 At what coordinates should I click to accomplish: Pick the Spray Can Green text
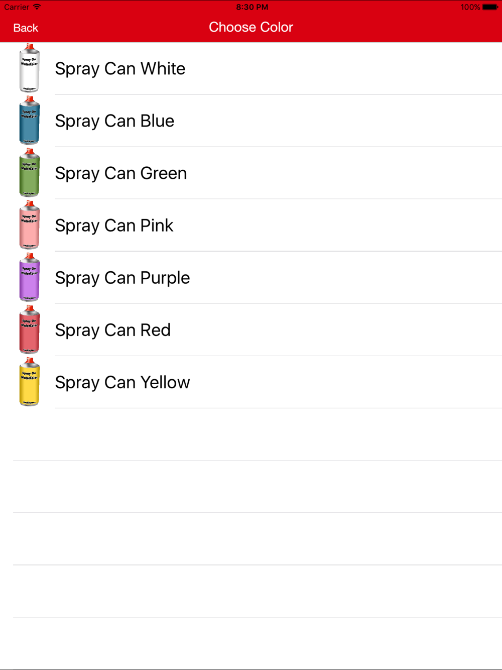(121, 173)
